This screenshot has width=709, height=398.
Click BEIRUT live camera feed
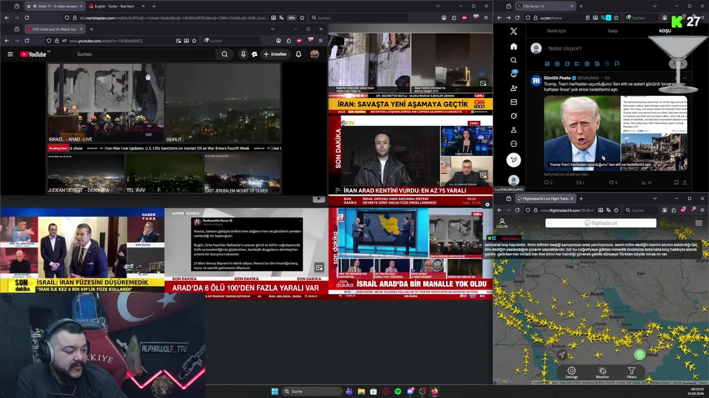pos(223,103)
